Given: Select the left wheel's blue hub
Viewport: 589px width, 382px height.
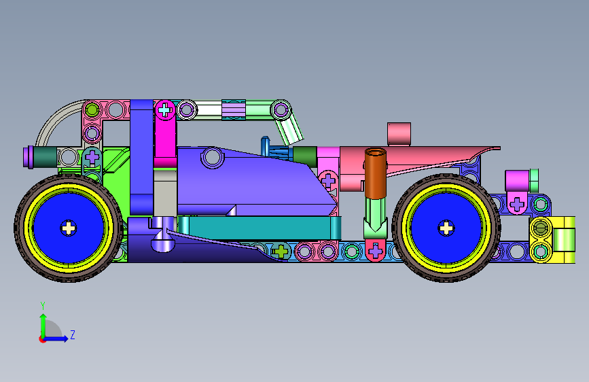Looking at the screenshot, I should pos(69,228).
